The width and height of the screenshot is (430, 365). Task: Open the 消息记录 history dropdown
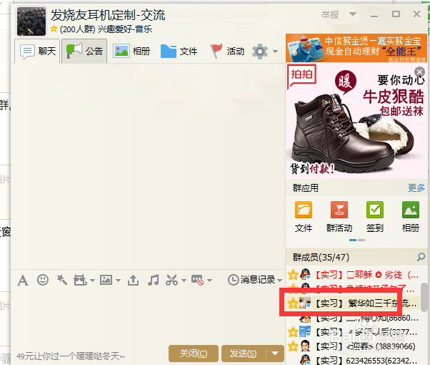point(279,281)
